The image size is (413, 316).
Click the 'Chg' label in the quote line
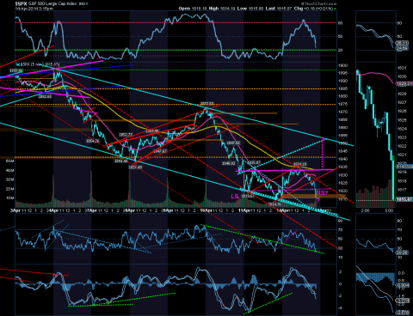tap(299, 9)
